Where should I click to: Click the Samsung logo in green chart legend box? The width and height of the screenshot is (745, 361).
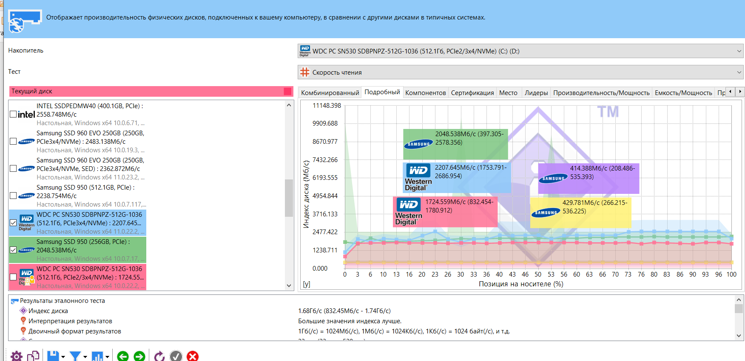[x=419, y=144]
